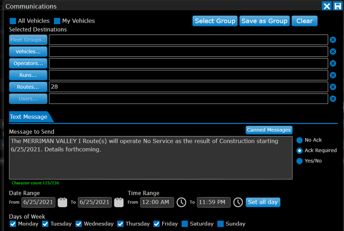Open the To time clock picker
The height and width of the screenshot is (231, 344).
(238, 202)
